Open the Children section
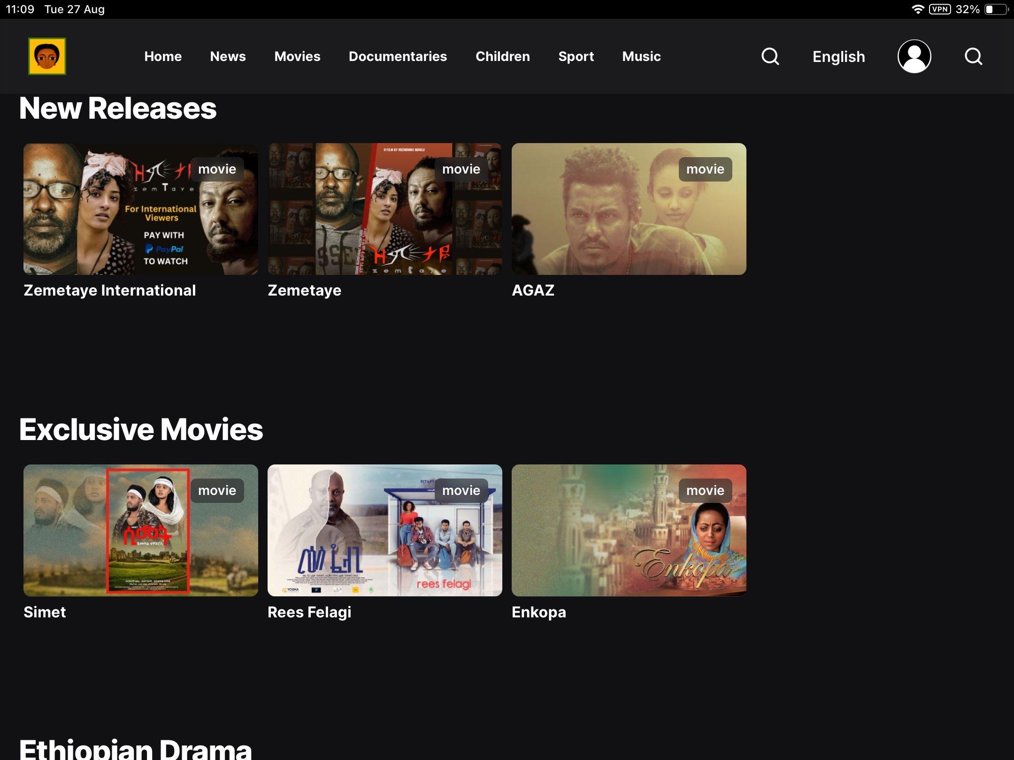Image resolution: width=1014 pixels, height=760 pixels. click(x=502, y=56)
